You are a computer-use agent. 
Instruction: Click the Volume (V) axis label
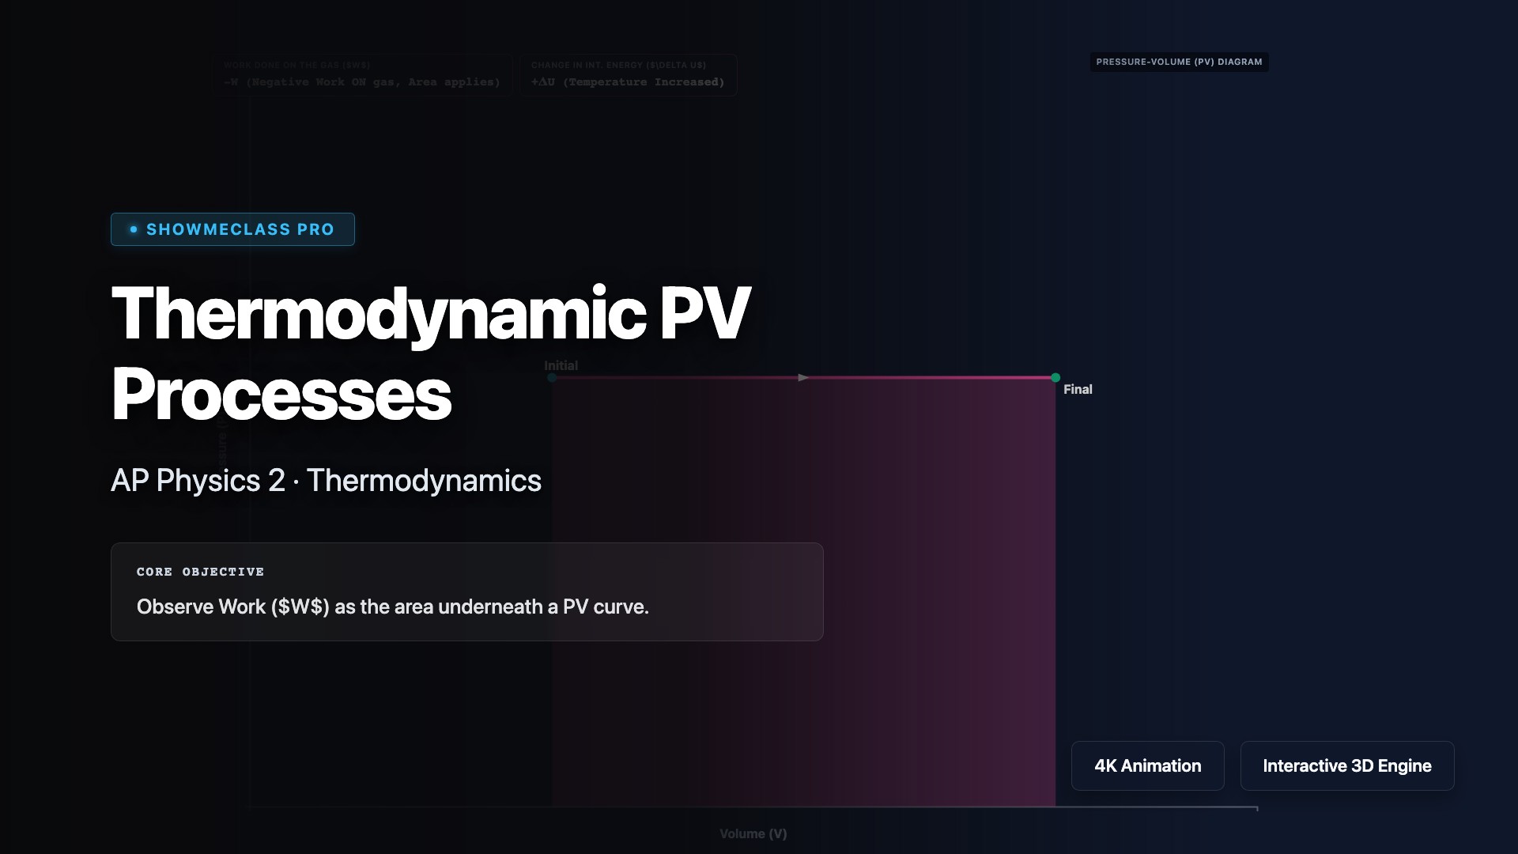[x=753, y=833]
